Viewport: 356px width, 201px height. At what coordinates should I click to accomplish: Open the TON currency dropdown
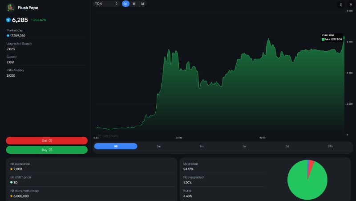click(x=106, y=4)
